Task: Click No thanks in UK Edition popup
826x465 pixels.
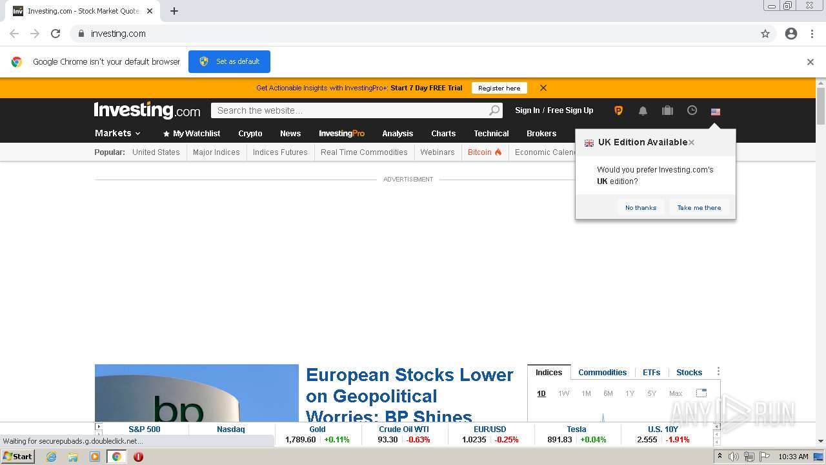Action: pyautogui.click(x=641, y=207)
